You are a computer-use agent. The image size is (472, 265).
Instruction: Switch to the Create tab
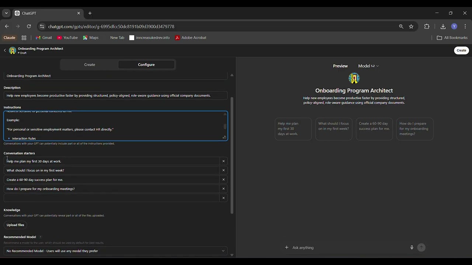(x=90, y=65)
